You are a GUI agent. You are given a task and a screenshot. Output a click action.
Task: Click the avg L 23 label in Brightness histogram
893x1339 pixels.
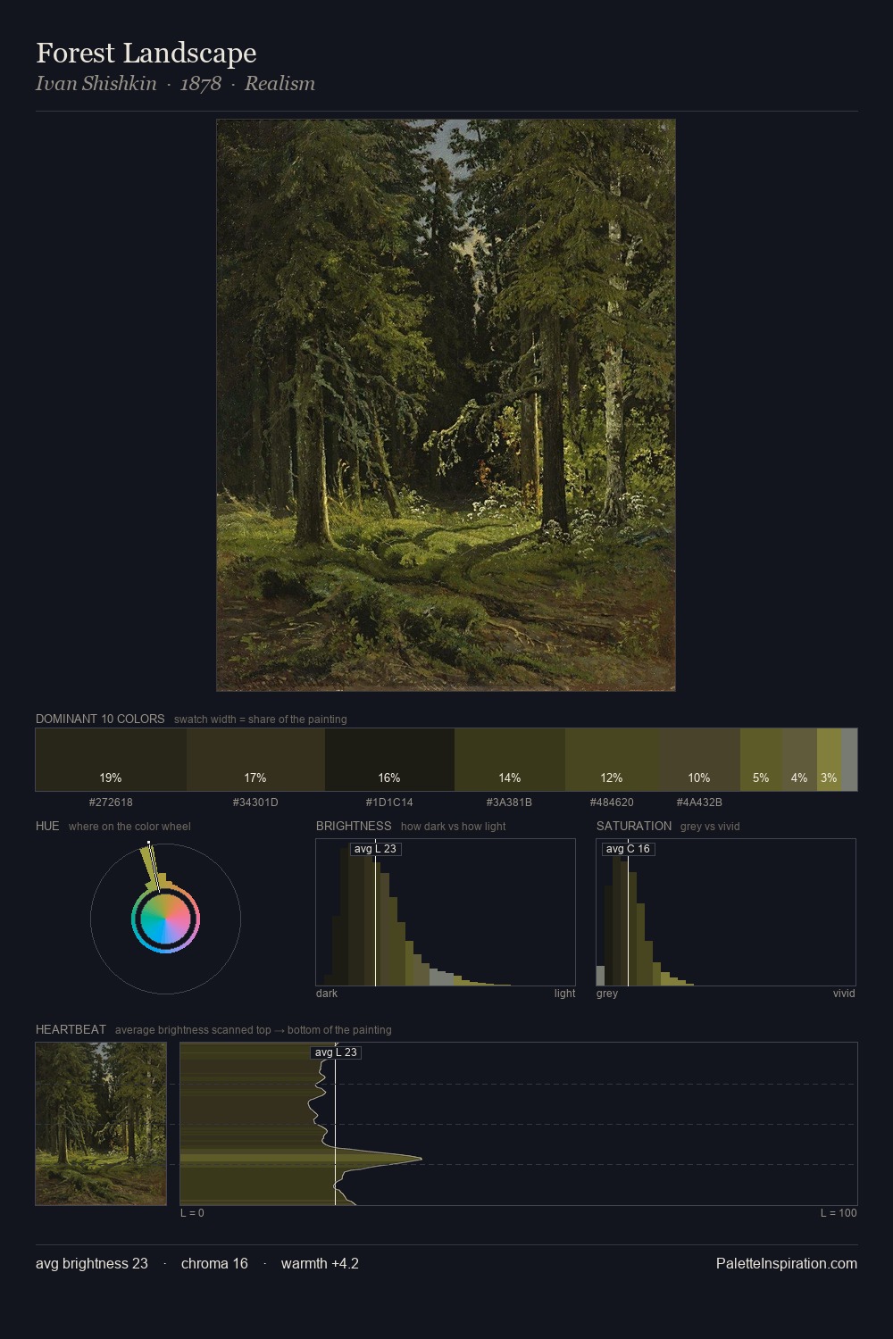[x=375, y=849]
